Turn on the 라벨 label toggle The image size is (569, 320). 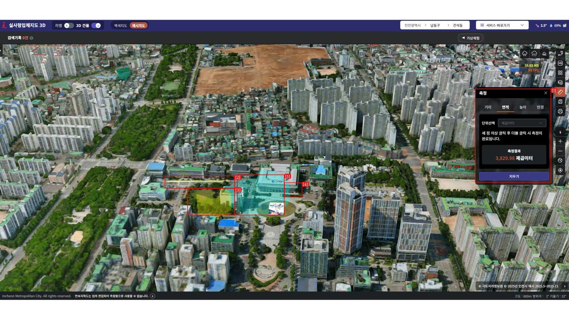point(69,26)
